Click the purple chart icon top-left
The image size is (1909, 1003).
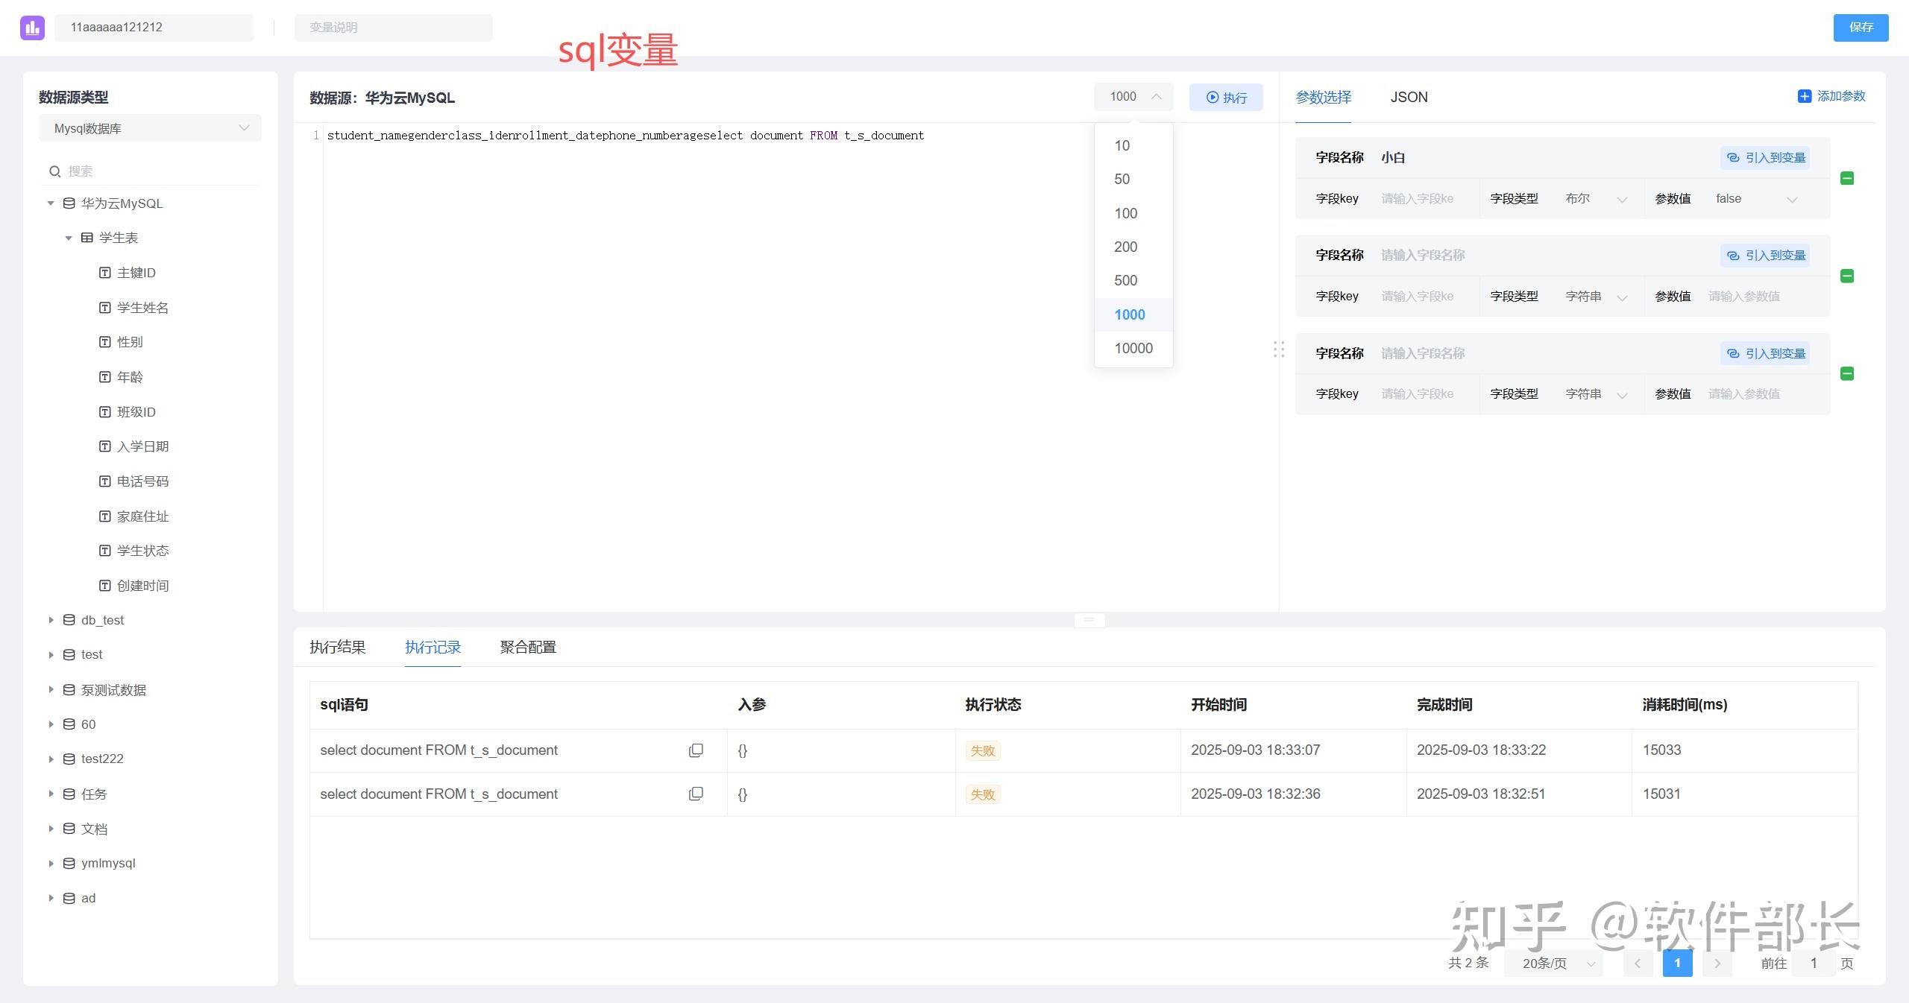(31, 28)
